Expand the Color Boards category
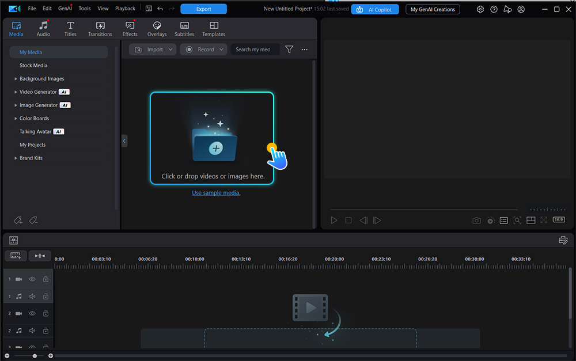The height and width of the screenshot is (361, 576). pos(16,118)
